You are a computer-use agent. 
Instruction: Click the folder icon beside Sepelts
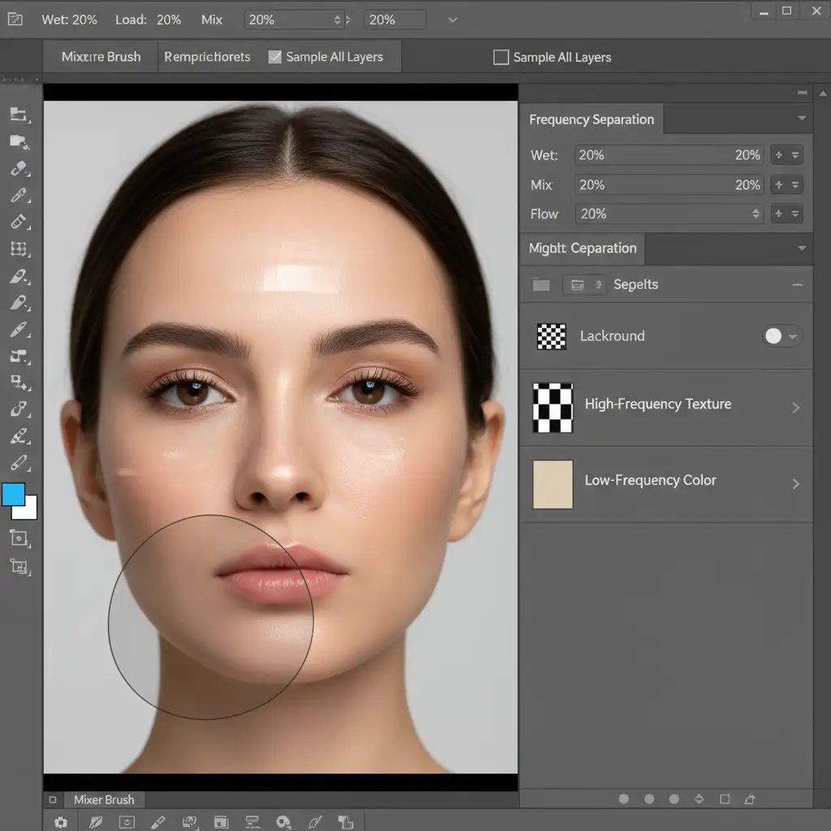[541, 285]
